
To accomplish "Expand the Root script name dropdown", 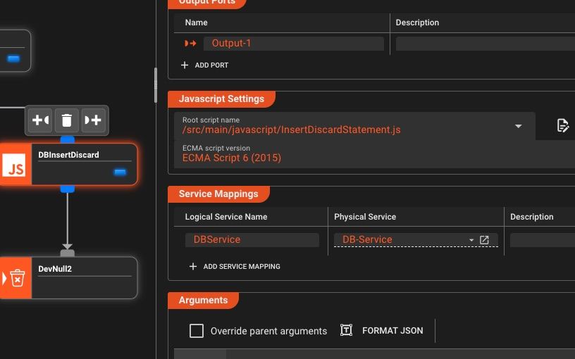I will pyautogui.click(x=518, y=126).
